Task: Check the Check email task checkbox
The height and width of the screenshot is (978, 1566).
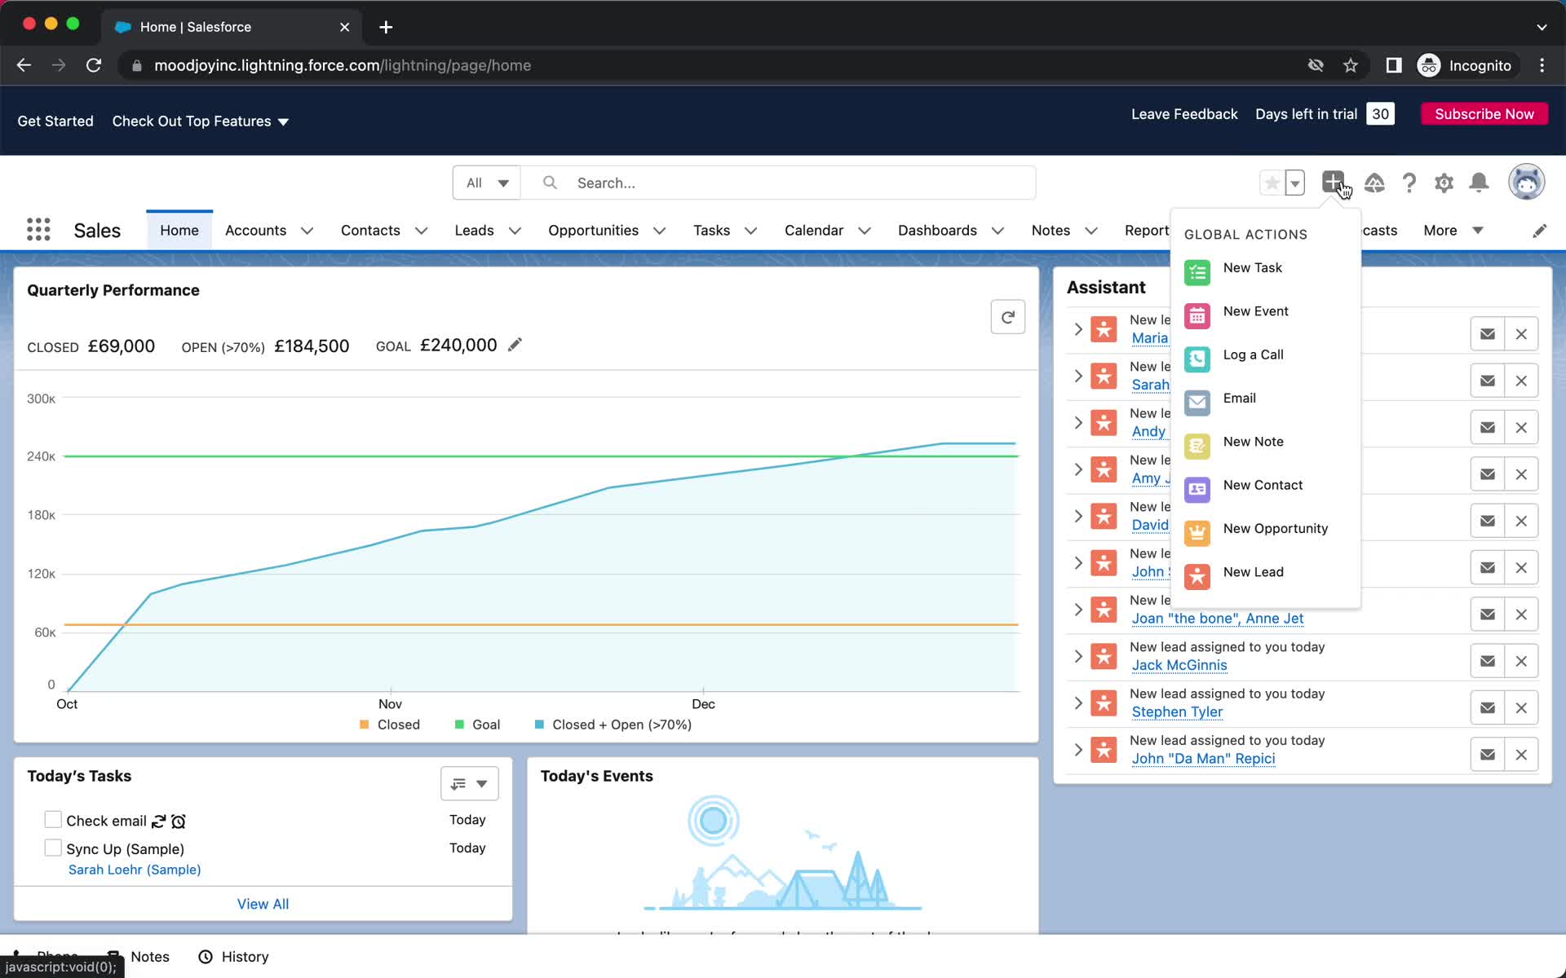Action: coord(53,819)
